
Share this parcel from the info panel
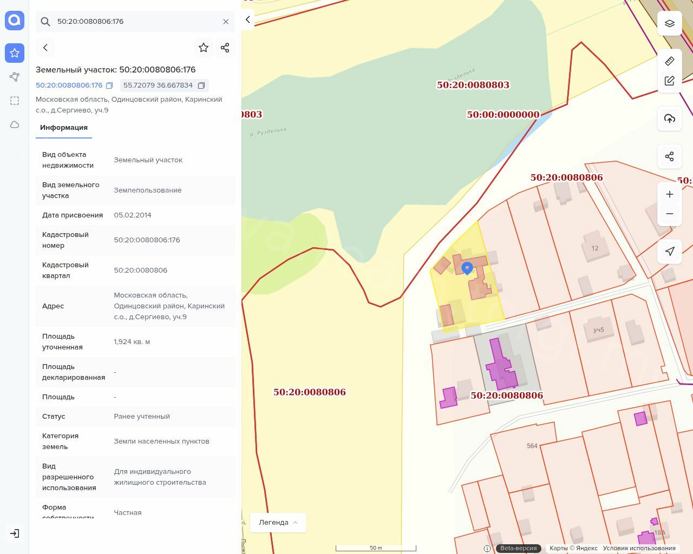(x=225, y=48)
